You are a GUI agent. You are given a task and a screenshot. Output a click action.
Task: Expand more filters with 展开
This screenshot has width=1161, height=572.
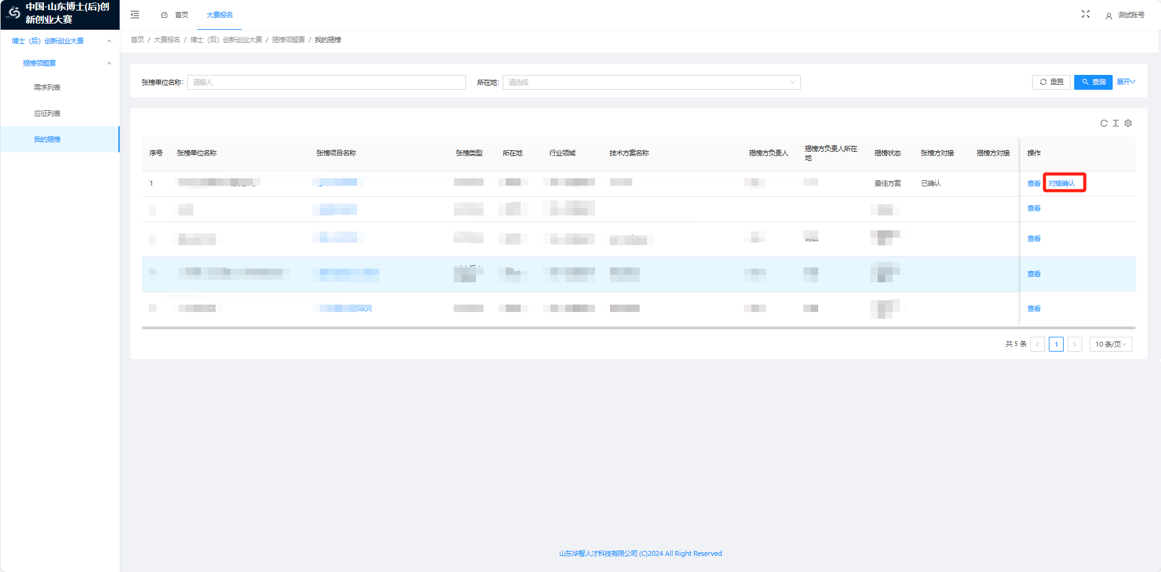1126,82
